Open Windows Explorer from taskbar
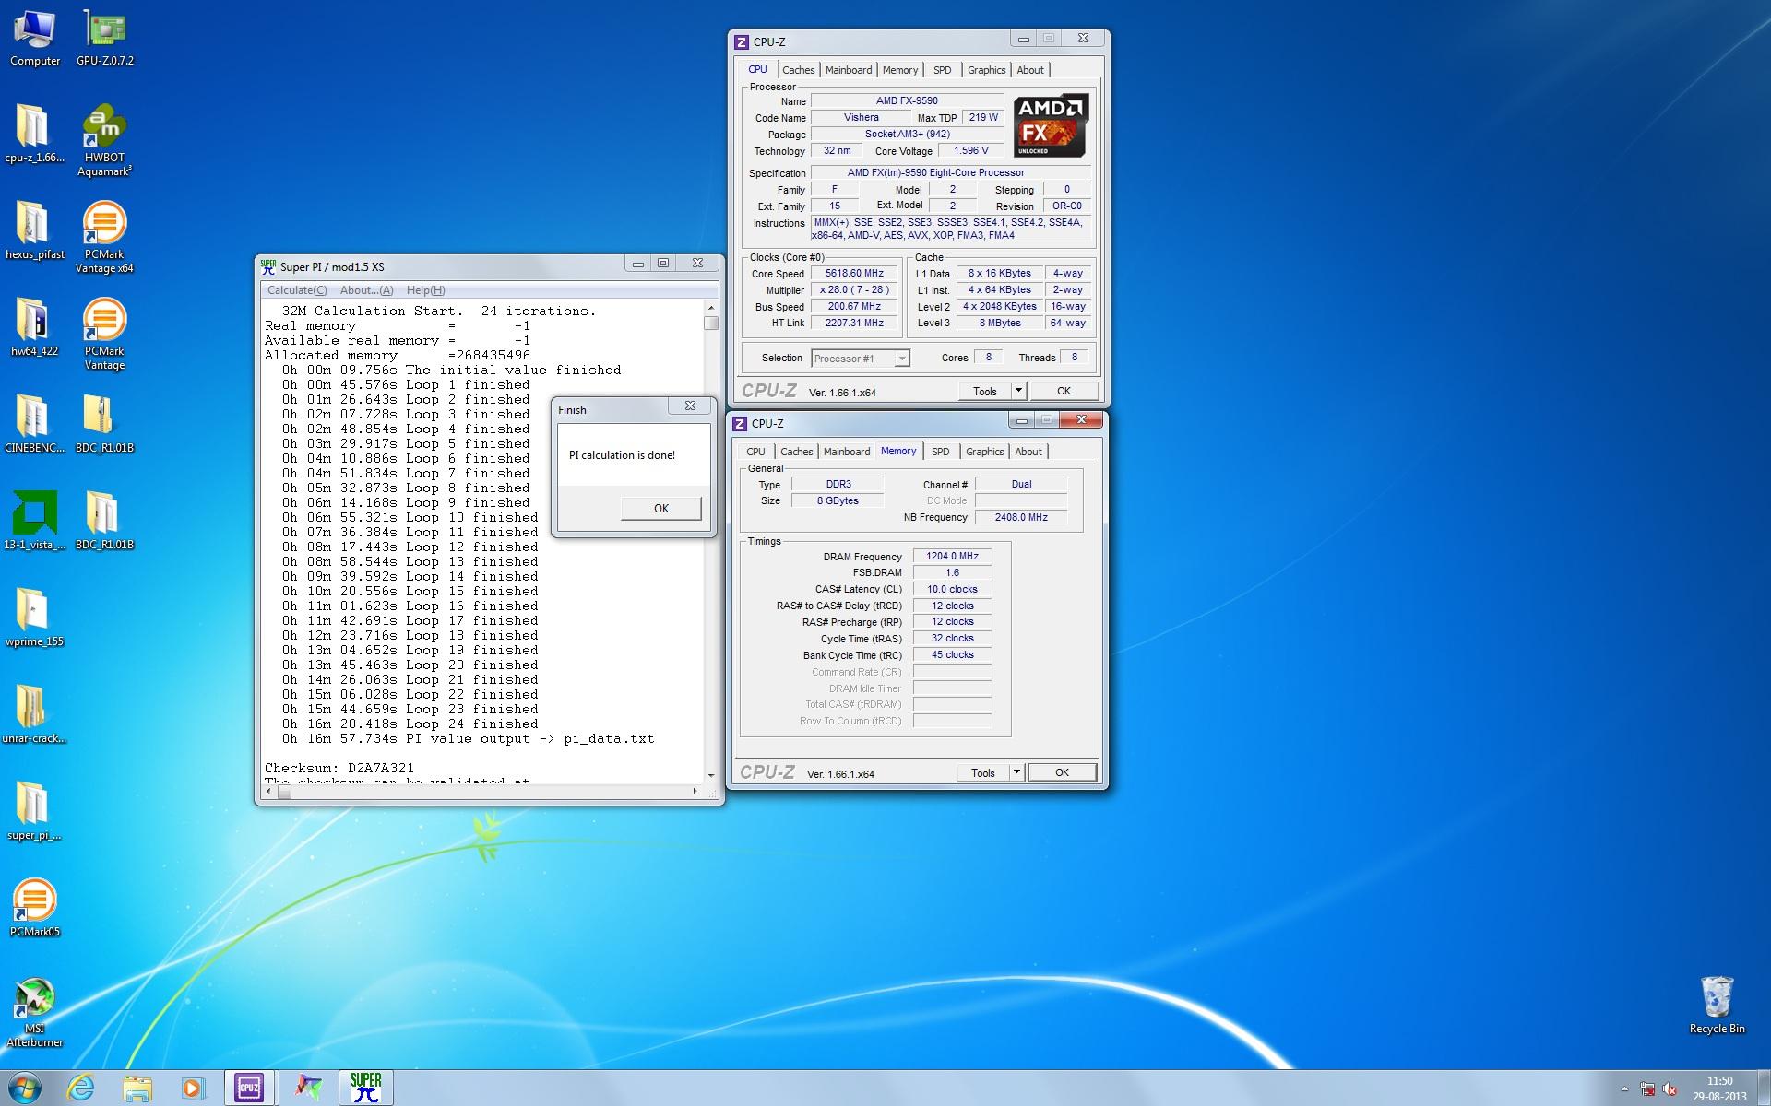Screen dimensions: 1771x1106 tap(137, 1088)
